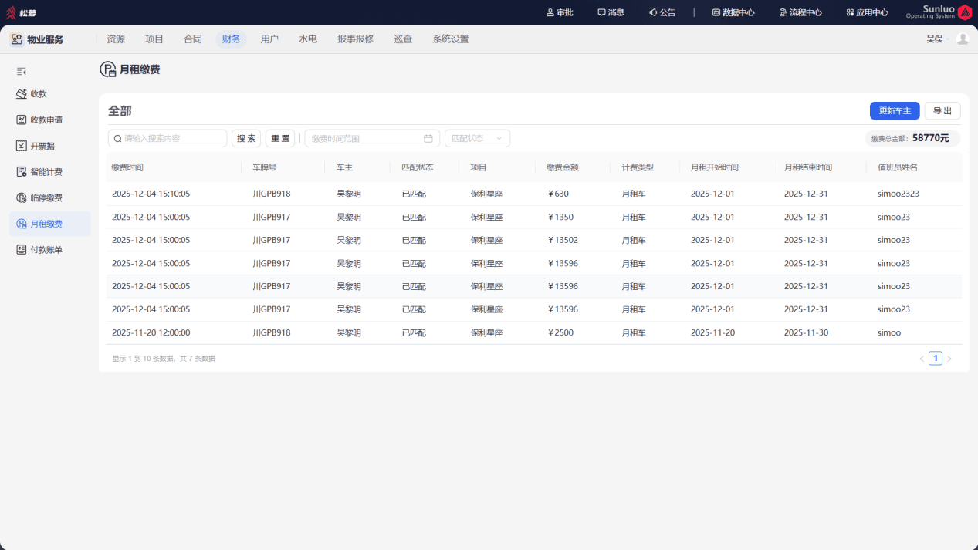Open 数据中心 in the top bar
Image resolution: width=978 pixels, height=550 pixels.
click(x=733, y=12)
